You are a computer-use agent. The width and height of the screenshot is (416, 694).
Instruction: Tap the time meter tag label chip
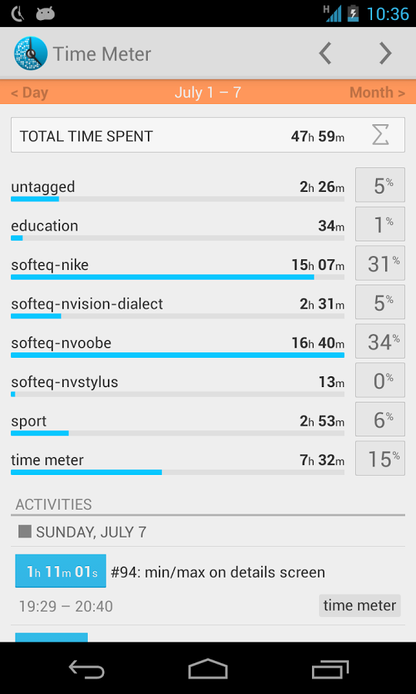point(360,605)
